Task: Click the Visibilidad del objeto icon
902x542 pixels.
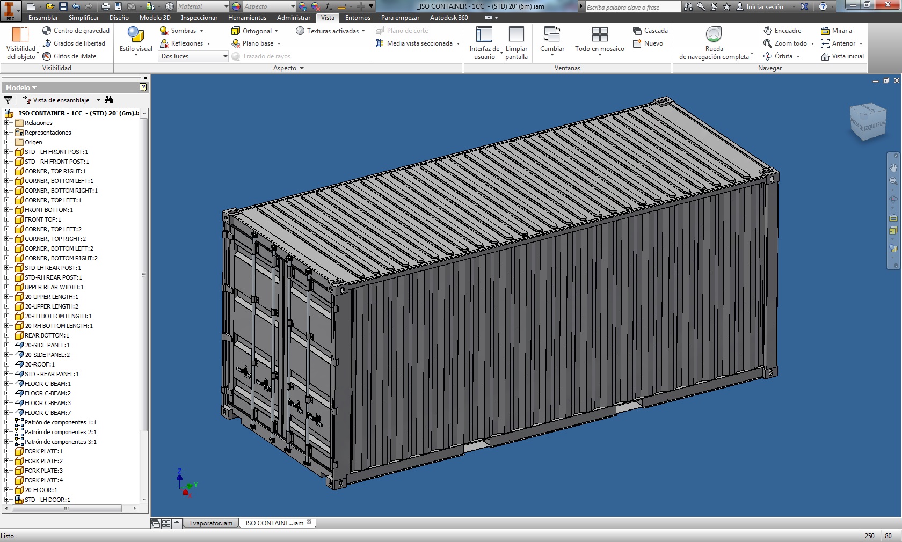Action: [20, 35]
